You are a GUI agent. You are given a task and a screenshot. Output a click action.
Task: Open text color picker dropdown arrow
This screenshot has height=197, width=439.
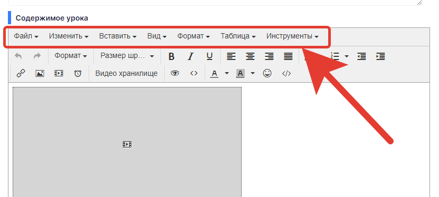pyautogui.click(x=227, y=74)
